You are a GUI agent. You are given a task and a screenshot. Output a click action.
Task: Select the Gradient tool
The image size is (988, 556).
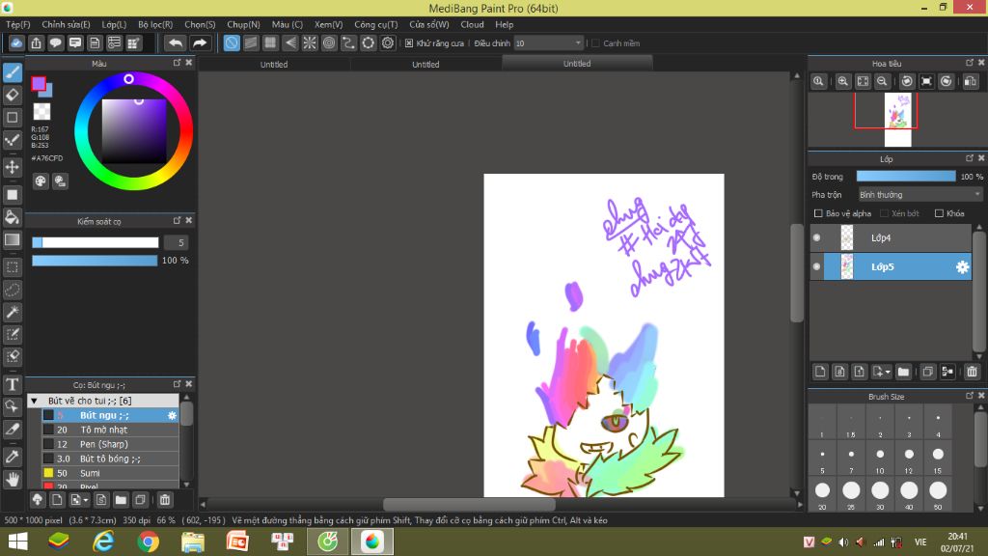click(x=12, y=239)
